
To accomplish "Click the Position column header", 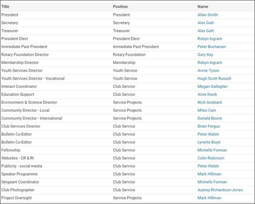I will click(120, 6).
